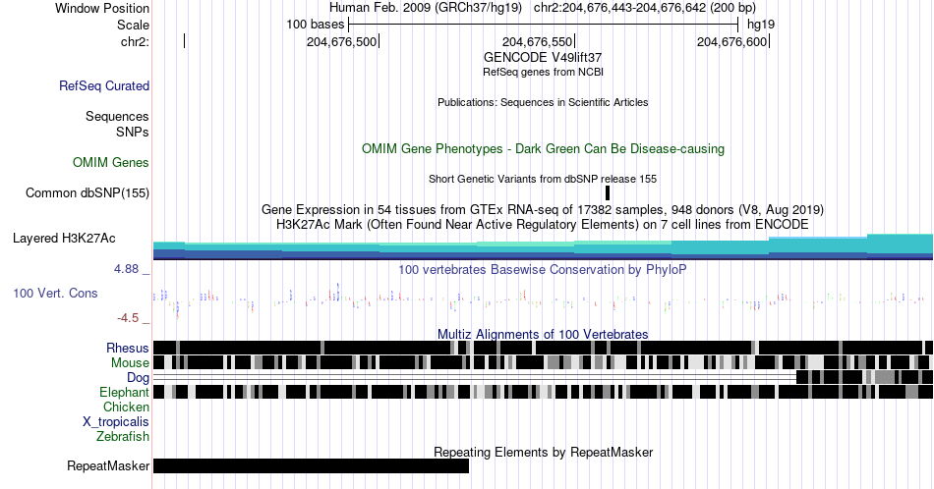Click the Chicken alignment label
Viewport: 934px width, 489px height.
pyautogui.click(x=126, y=407)
